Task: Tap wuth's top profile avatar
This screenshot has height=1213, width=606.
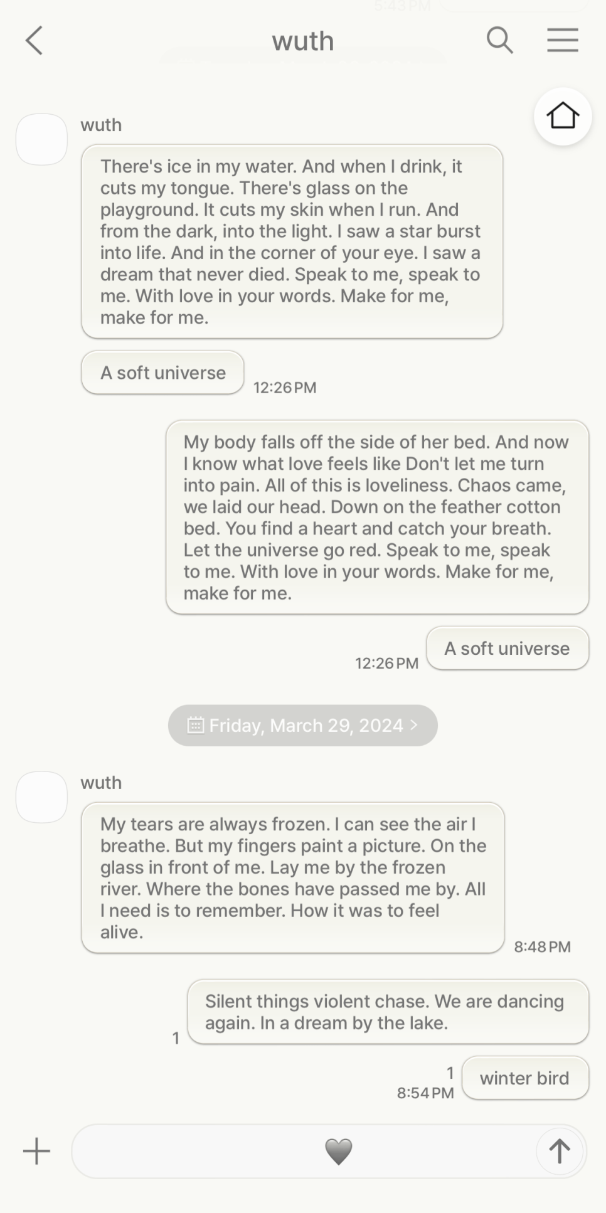Action: point(41,139)
